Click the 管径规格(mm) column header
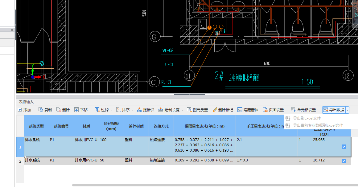358x187 pixels. click(x=111, y=126)
